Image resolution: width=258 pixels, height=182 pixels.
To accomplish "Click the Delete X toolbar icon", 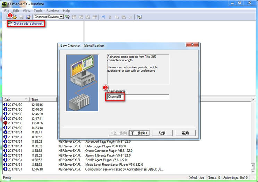I will (130, 17).
